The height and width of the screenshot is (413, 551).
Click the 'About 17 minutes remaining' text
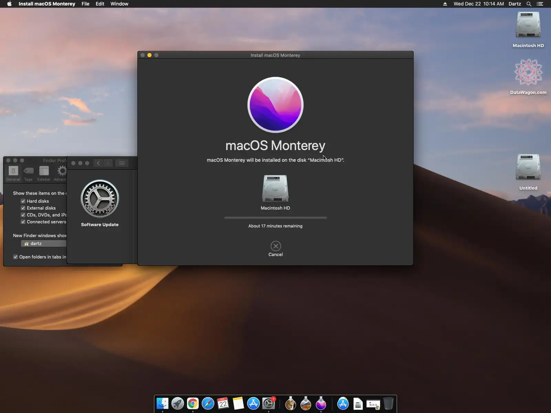click(275, 226)
